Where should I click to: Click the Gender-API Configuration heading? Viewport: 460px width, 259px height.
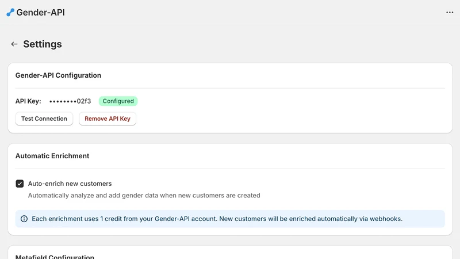[58, 75]
